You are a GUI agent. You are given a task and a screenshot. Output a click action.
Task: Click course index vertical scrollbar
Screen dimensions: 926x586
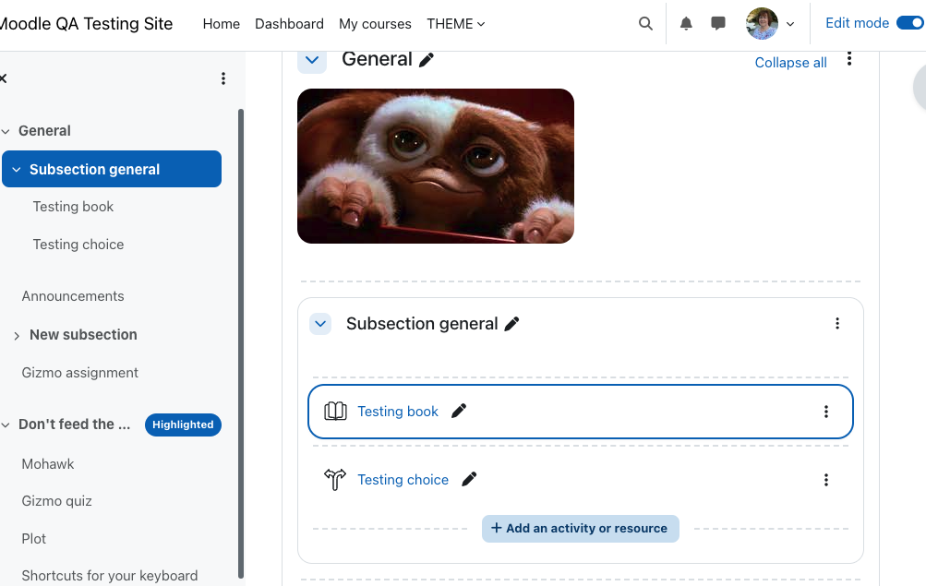[x=240, y=343]
